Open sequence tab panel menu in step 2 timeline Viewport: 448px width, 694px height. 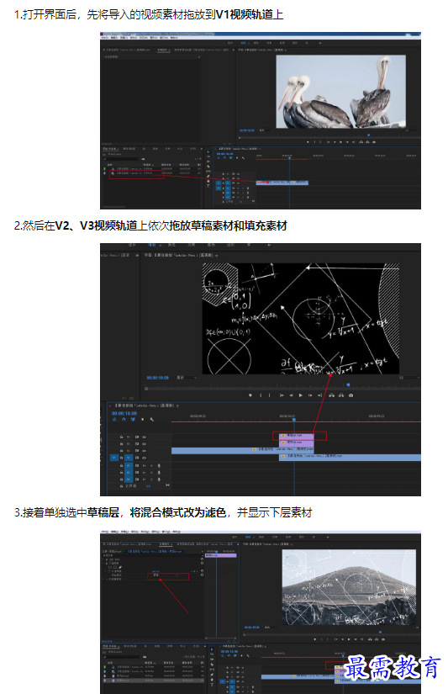(x=178, y=405)
